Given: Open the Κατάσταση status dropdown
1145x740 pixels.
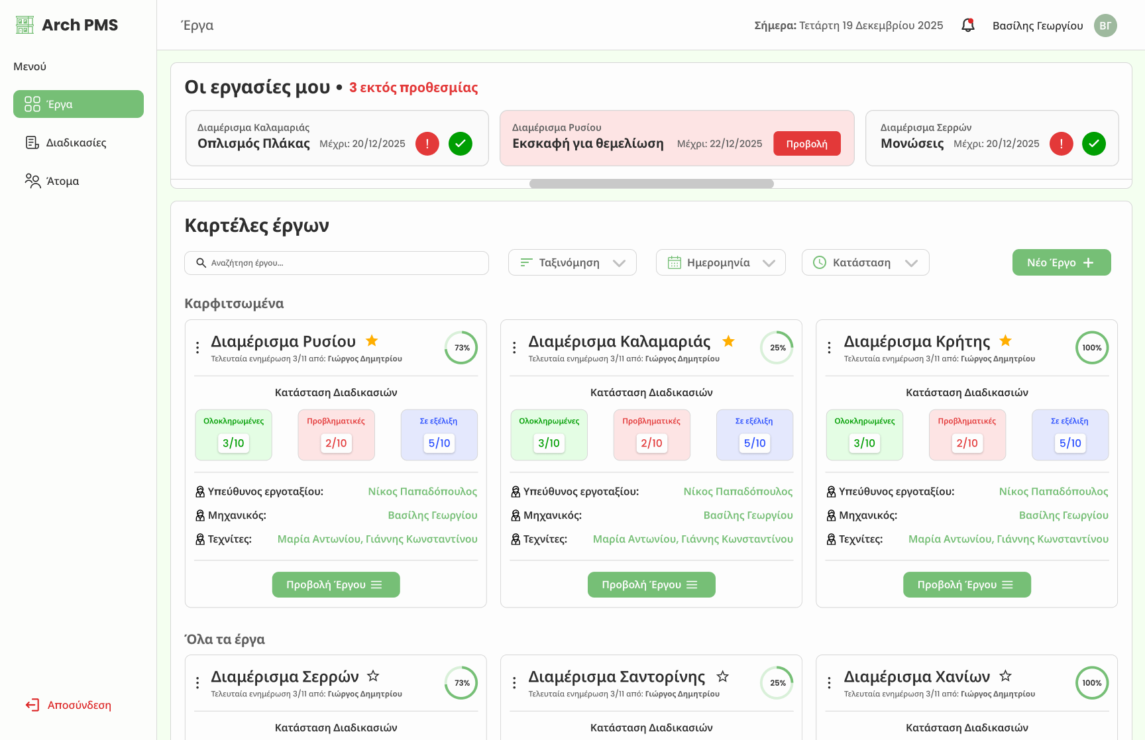Looking at the screenshot, I should [x=865, y=262].
